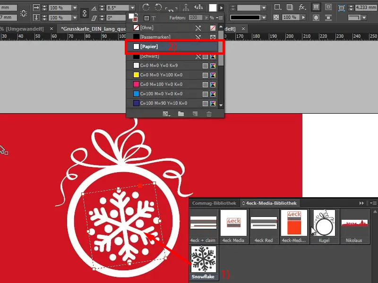Select the [Schwarz] swatch
Screen dimensions: 378x283
172,57
